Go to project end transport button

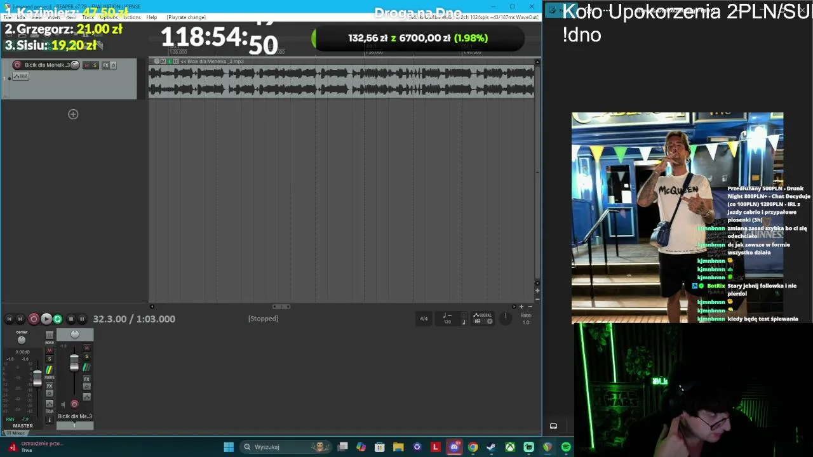[20, 319]
